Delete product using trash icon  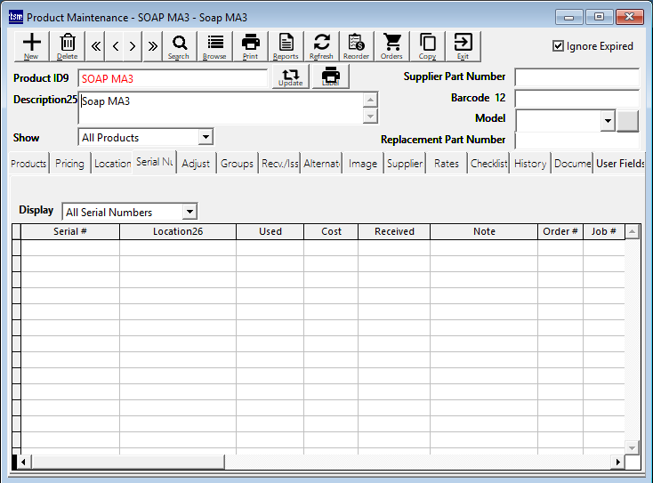coord(67,46)
